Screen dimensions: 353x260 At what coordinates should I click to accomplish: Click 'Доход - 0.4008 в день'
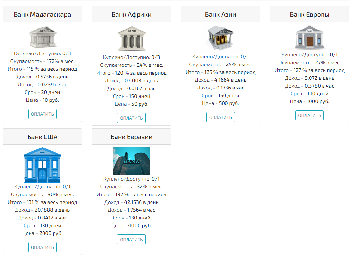[x=131, y=81]
